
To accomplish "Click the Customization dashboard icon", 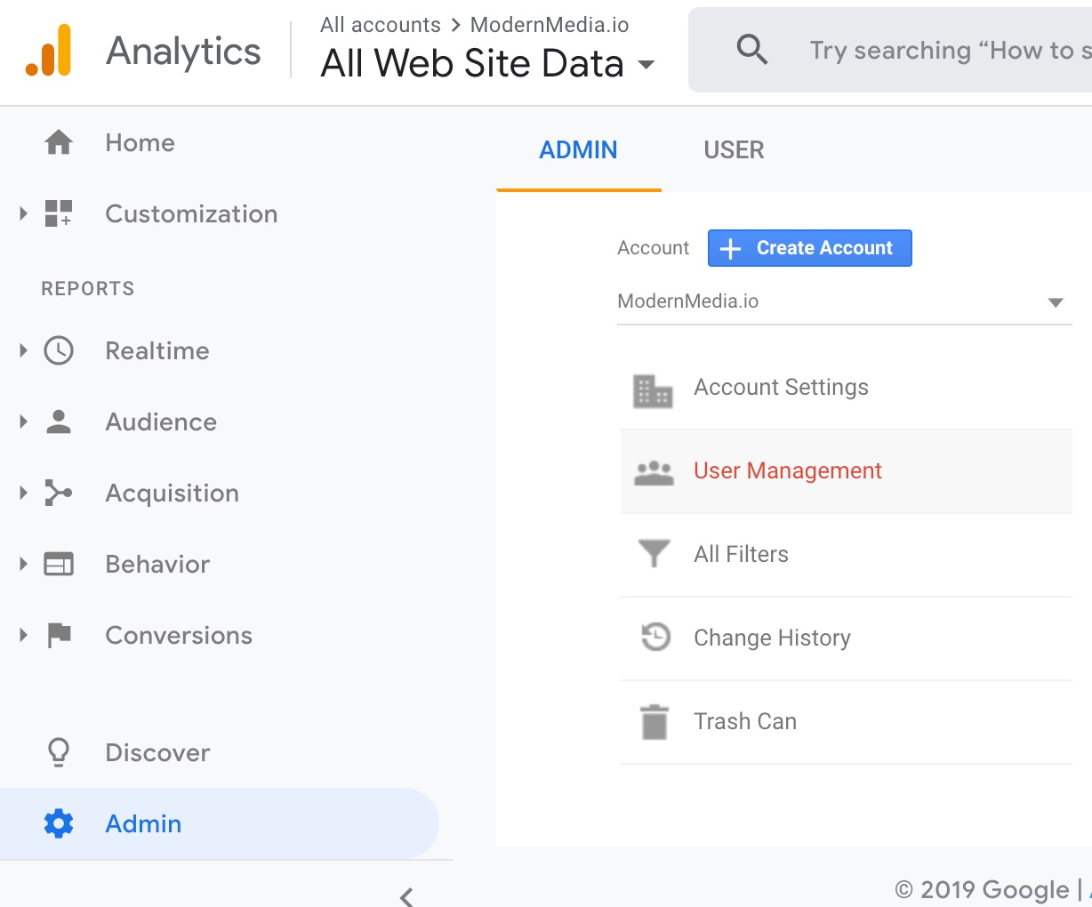I will point(59,213).
